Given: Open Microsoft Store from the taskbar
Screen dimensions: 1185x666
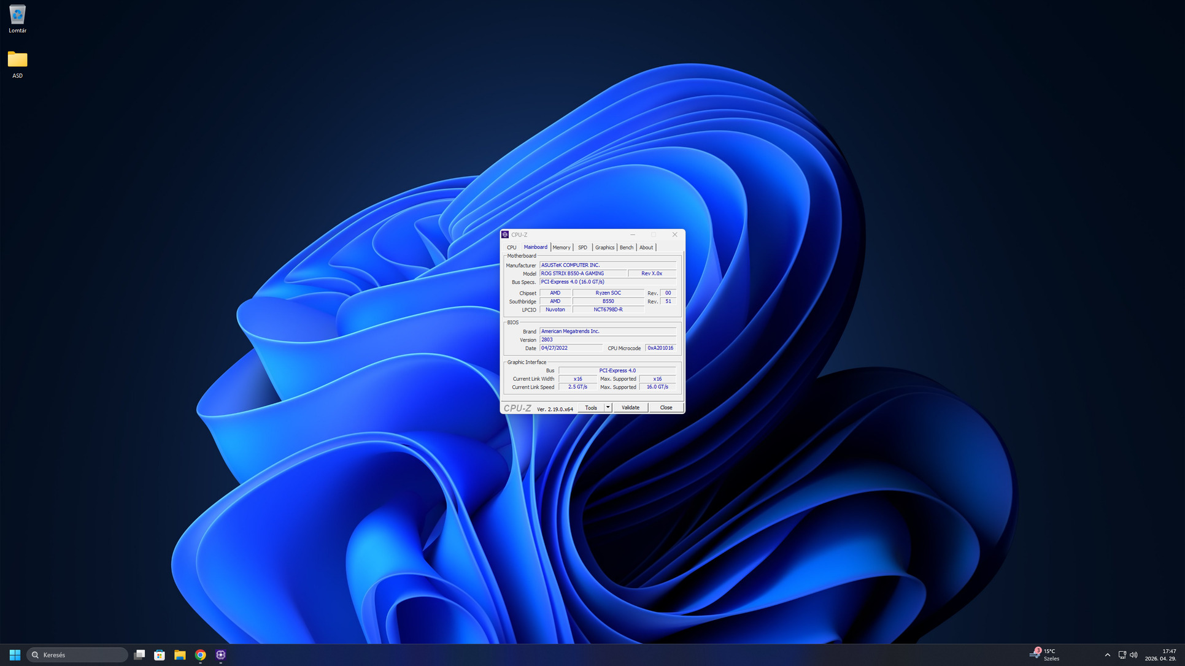Looking at the screenshot, I should [x=160, y=655].
